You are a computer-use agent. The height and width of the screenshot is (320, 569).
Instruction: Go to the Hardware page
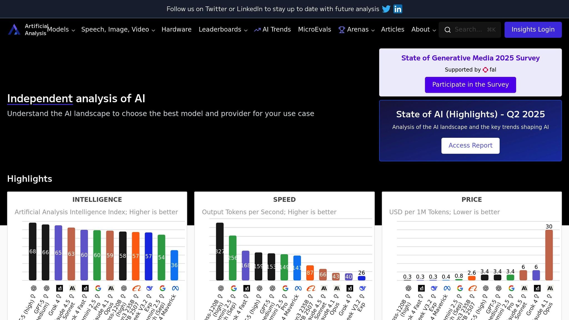(x=176, y=29)
